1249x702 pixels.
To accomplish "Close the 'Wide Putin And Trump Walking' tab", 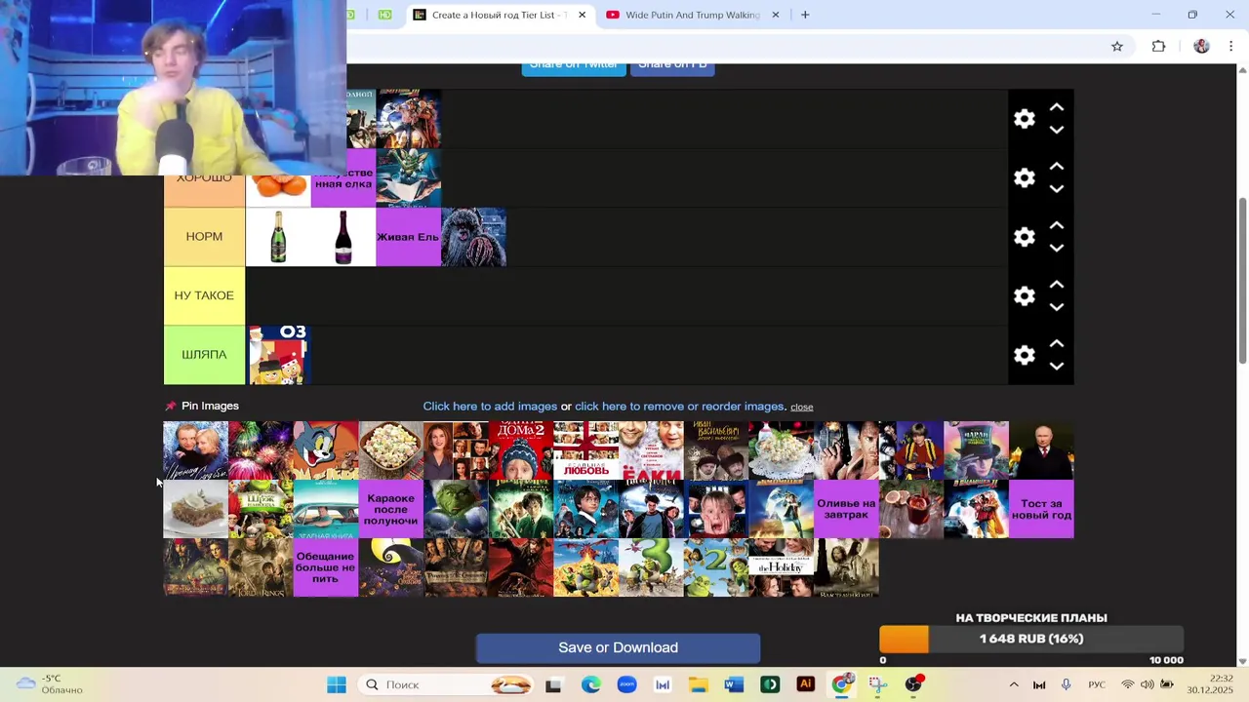I will click(x=776, y=15).
